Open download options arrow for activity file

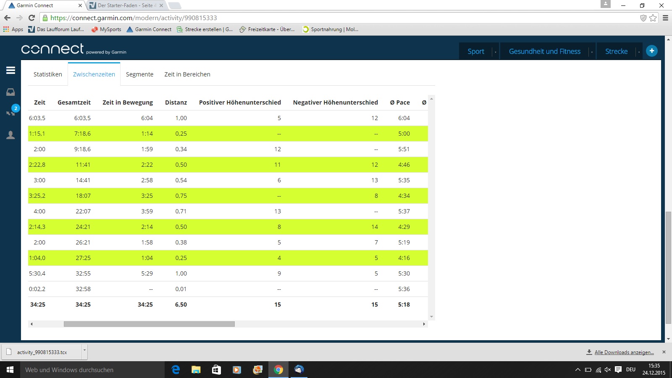[84, 350]
